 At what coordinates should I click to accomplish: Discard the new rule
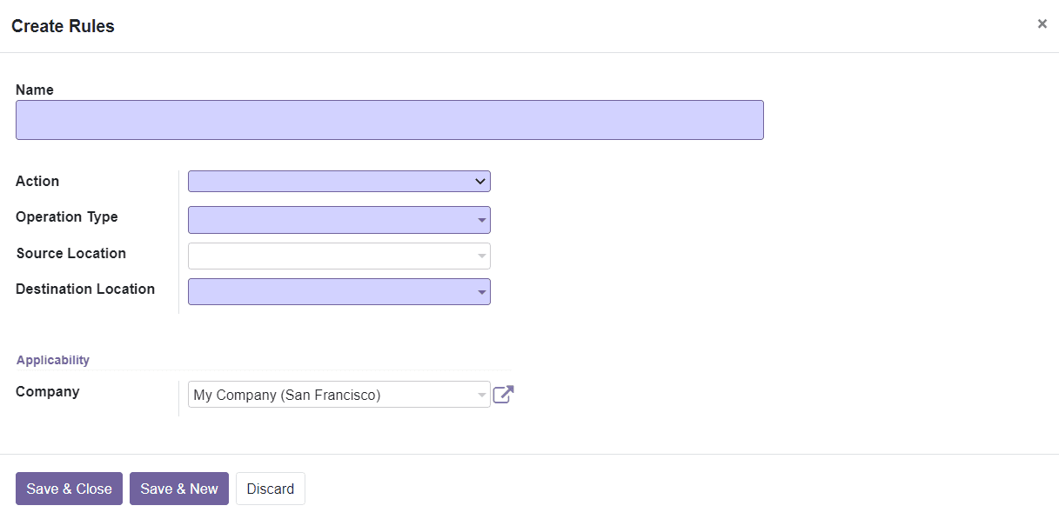[x=270, y=489]
